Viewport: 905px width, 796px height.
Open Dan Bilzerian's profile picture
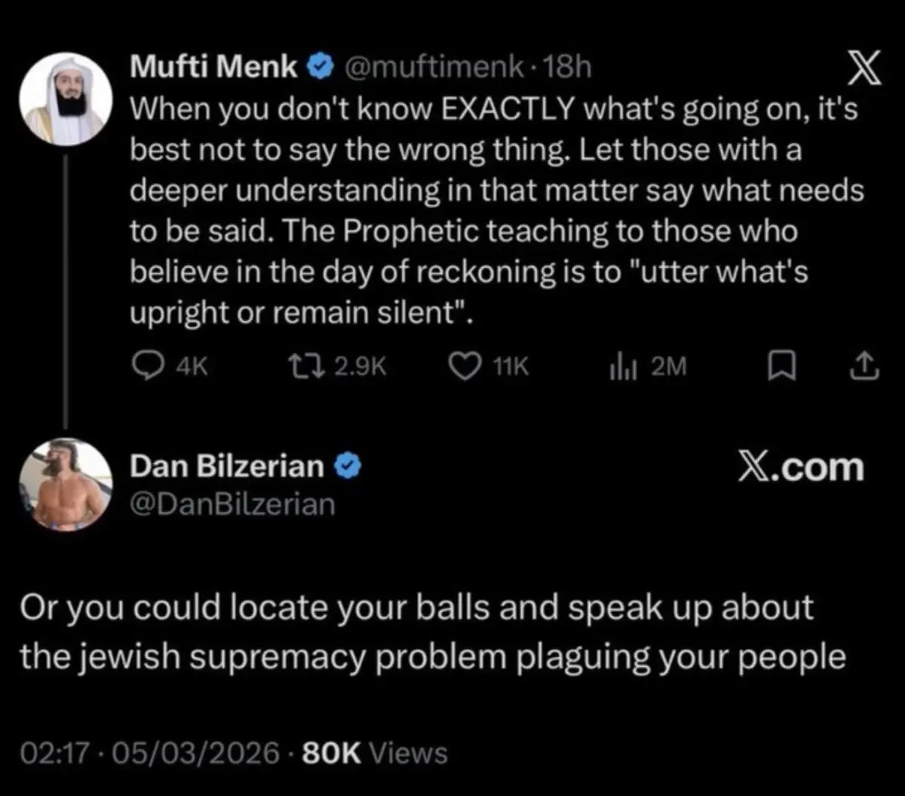click(x=65, y=485)
